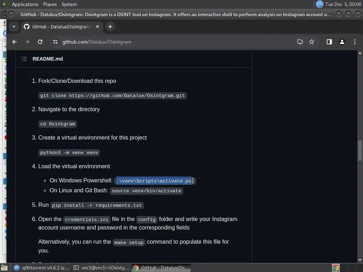Click 'Fork/Clone/Download this repo' step text
This screenshot has width=363, height=272.
(77, 81)
